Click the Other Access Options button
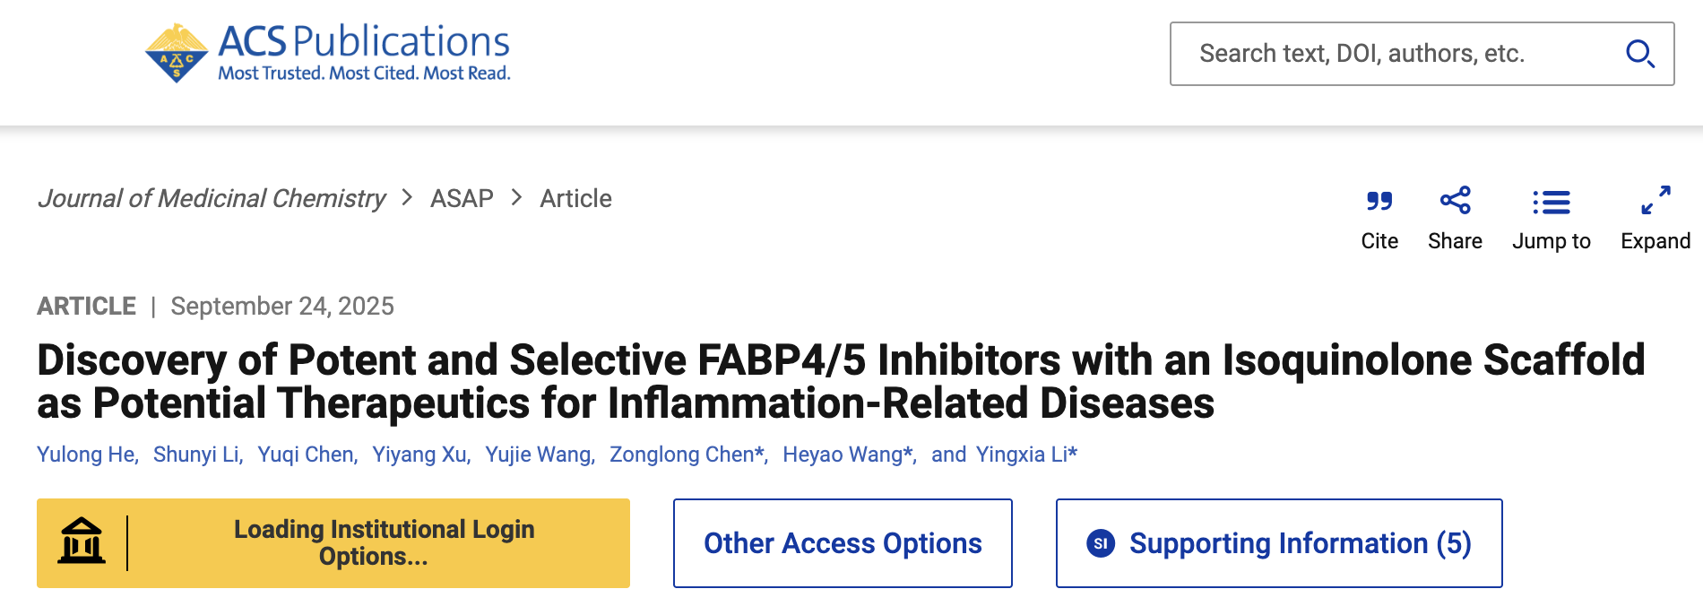1703x615 pixels. click(x=843, y=543)
